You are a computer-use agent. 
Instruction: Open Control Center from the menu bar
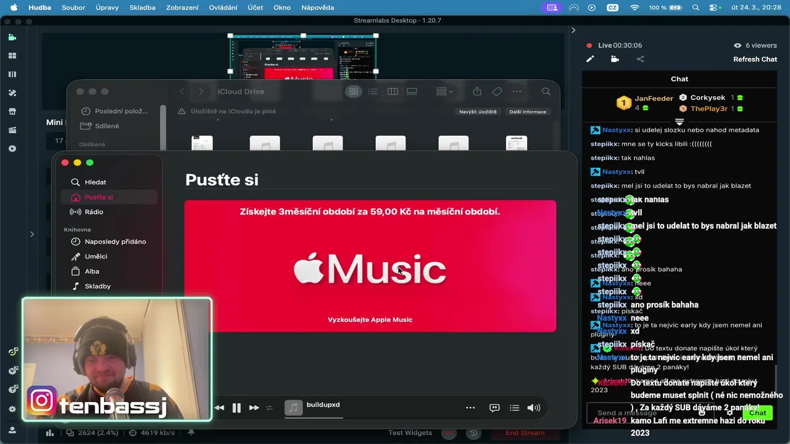point(715,7)
